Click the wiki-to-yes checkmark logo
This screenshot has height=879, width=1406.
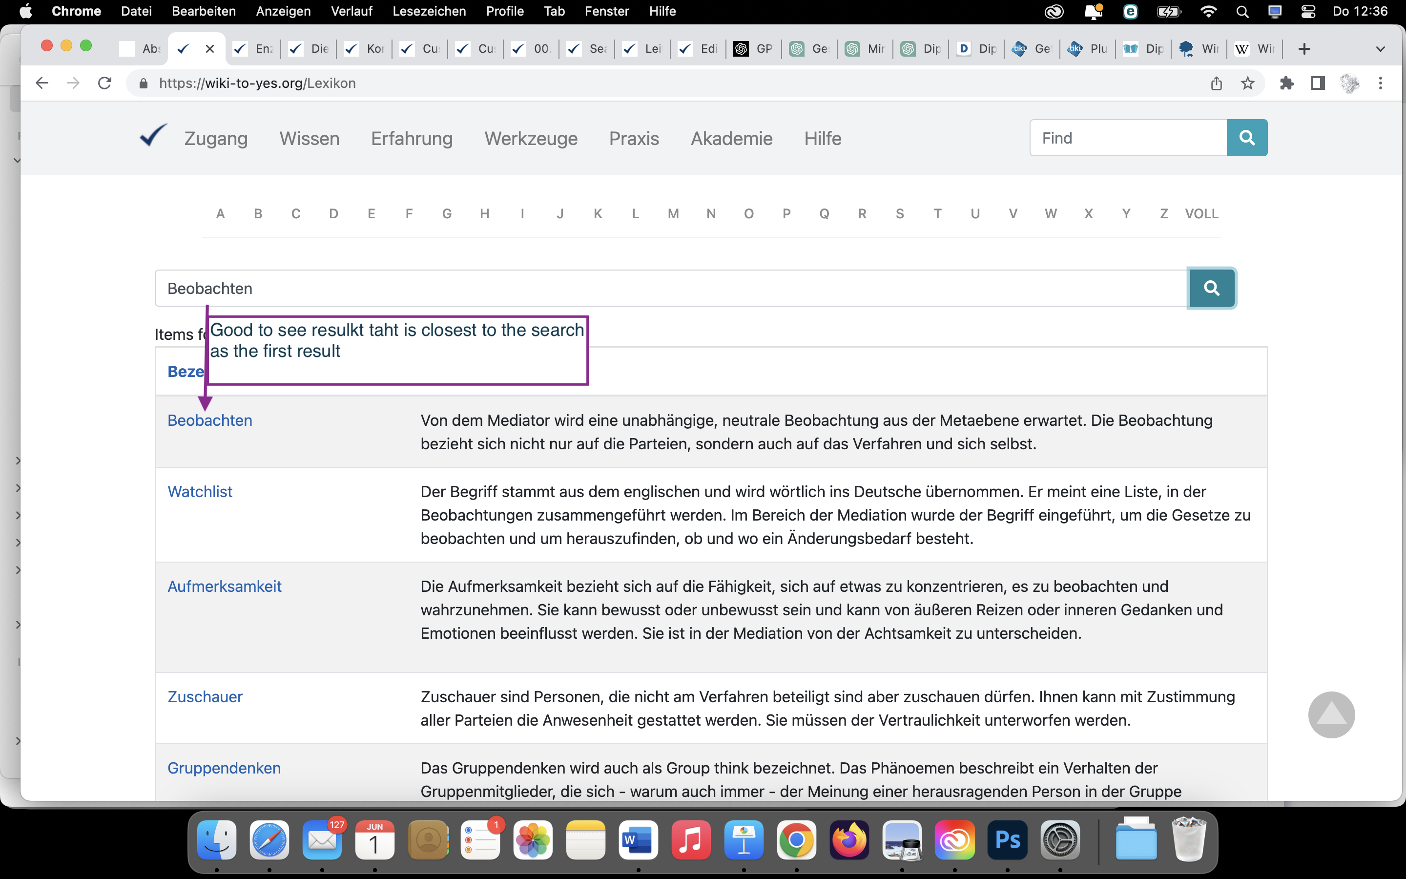(153, 136)
